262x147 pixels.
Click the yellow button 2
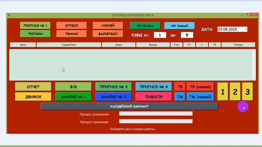235,91
